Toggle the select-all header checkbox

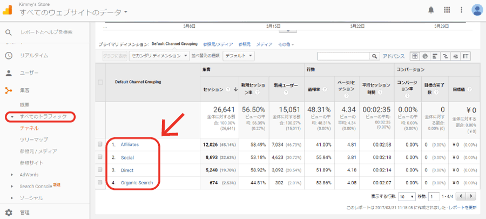100,83
